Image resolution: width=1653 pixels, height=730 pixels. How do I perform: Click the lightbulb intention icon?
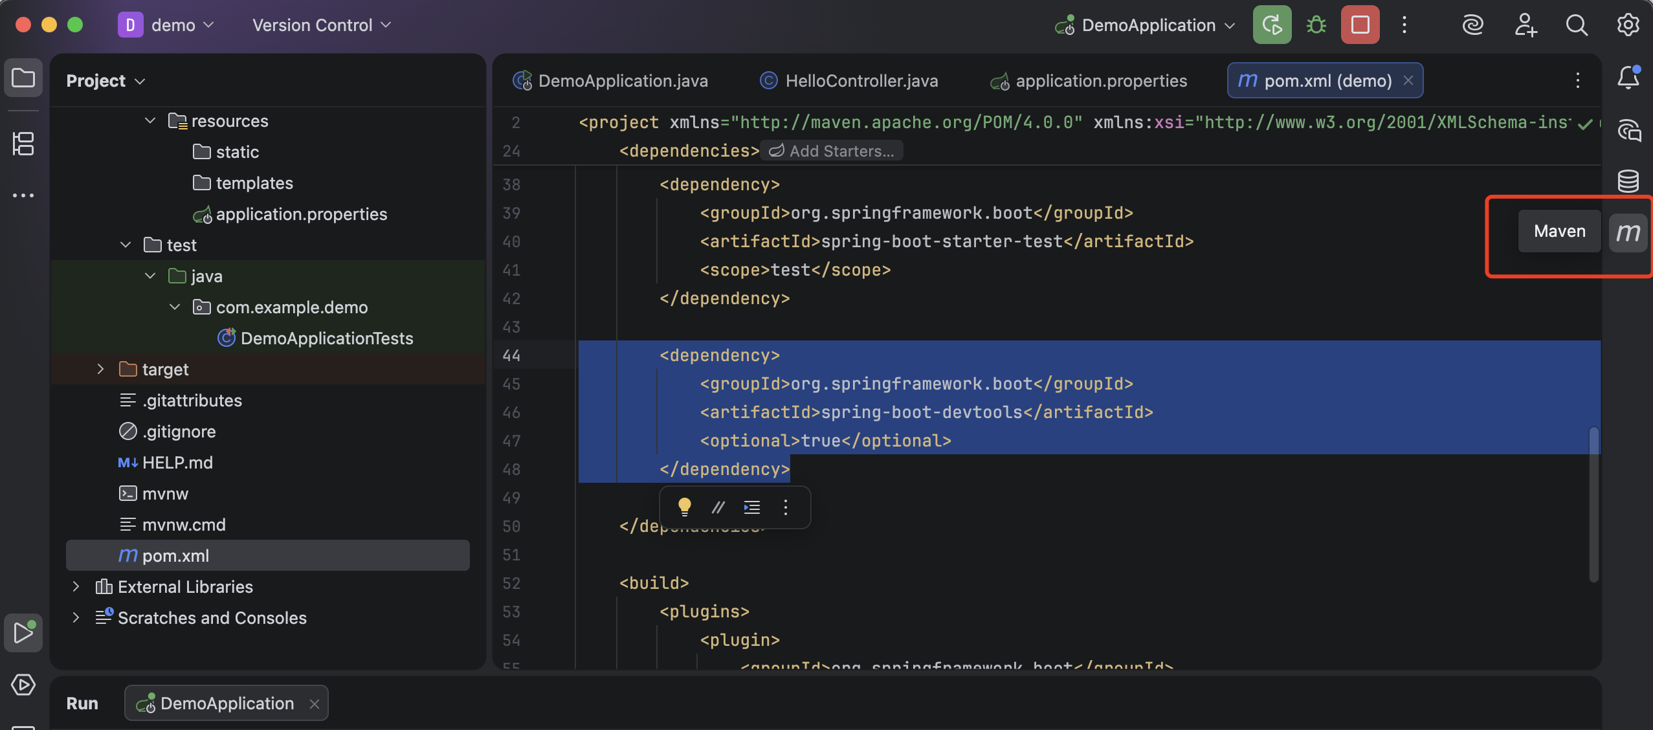[684, 507]
